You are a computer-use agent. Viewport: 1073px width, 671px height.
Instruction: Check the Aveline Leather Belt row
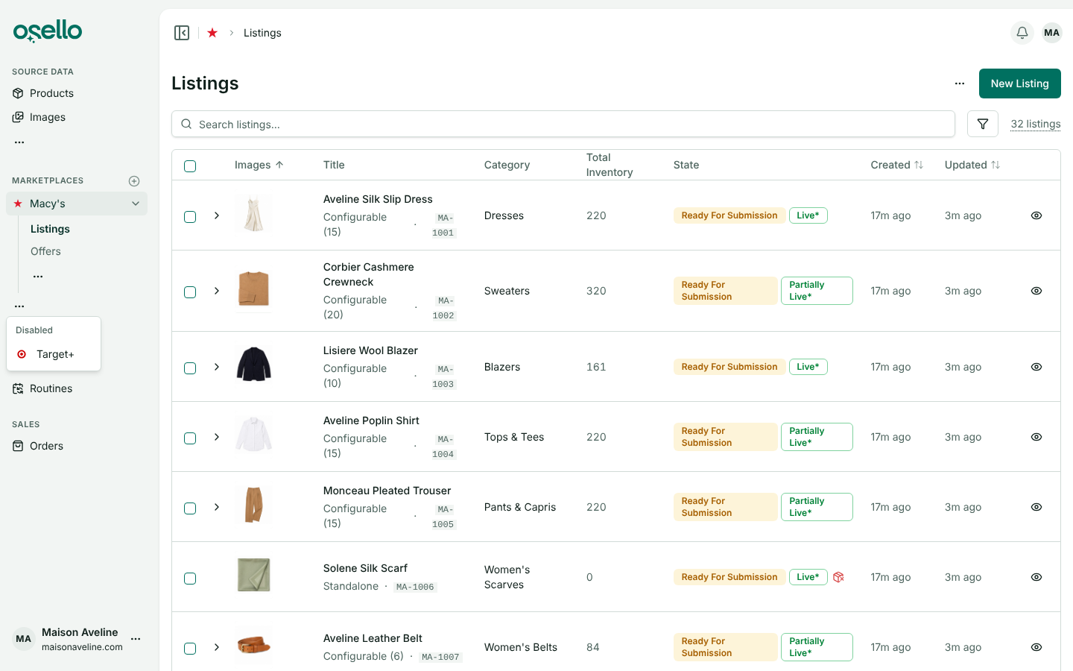pyautogui.click(x=190, y=648)
